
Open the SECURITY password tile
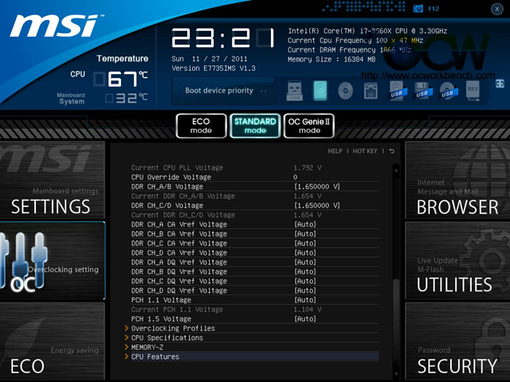pos(457,341)
